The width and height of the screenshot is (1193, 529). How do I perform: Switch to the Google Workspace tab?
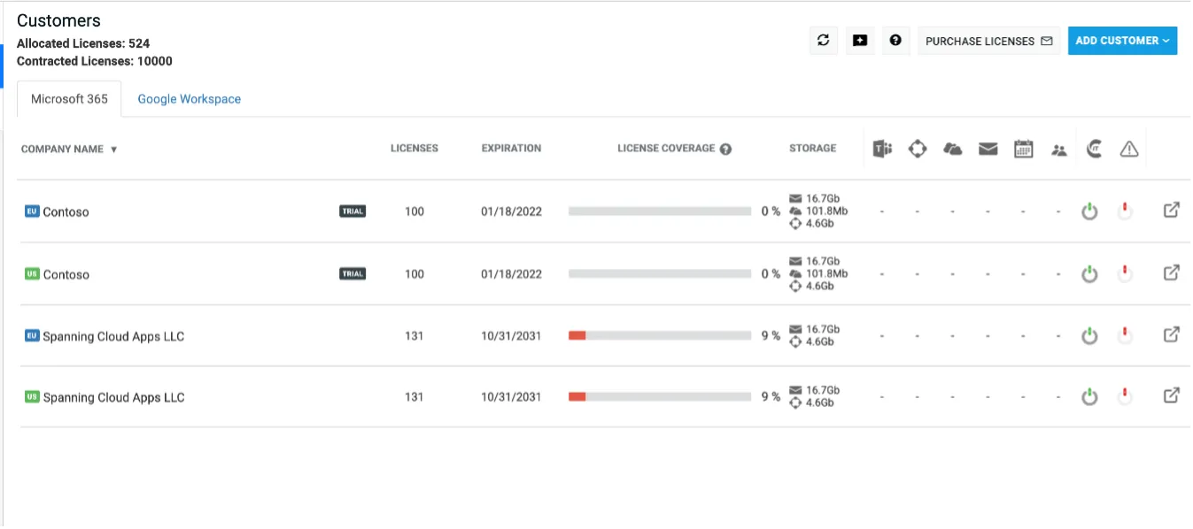click(x=189, y=99)
